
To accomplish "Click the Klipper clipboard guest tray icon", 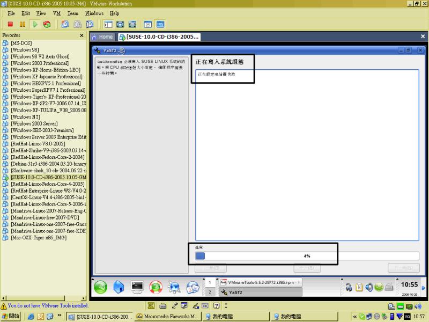I will click(359, 287).
